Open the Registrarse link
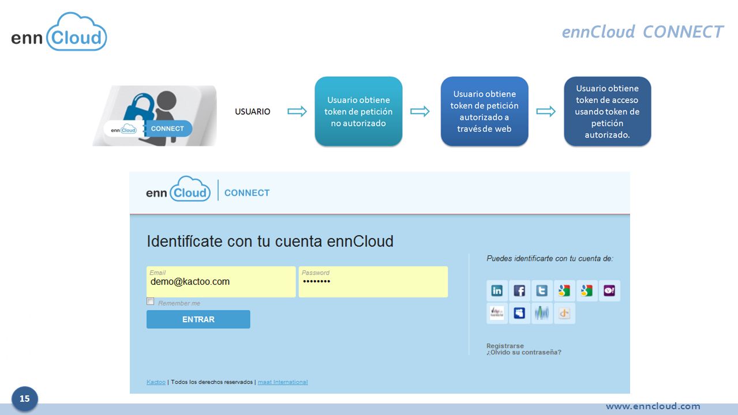The image size is (738, 415). coord(505,346)
